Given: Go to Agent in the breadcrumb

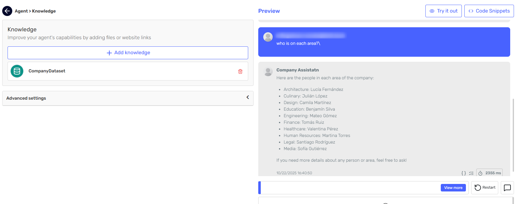Looking at the screenshot, I should click(21, 11).
